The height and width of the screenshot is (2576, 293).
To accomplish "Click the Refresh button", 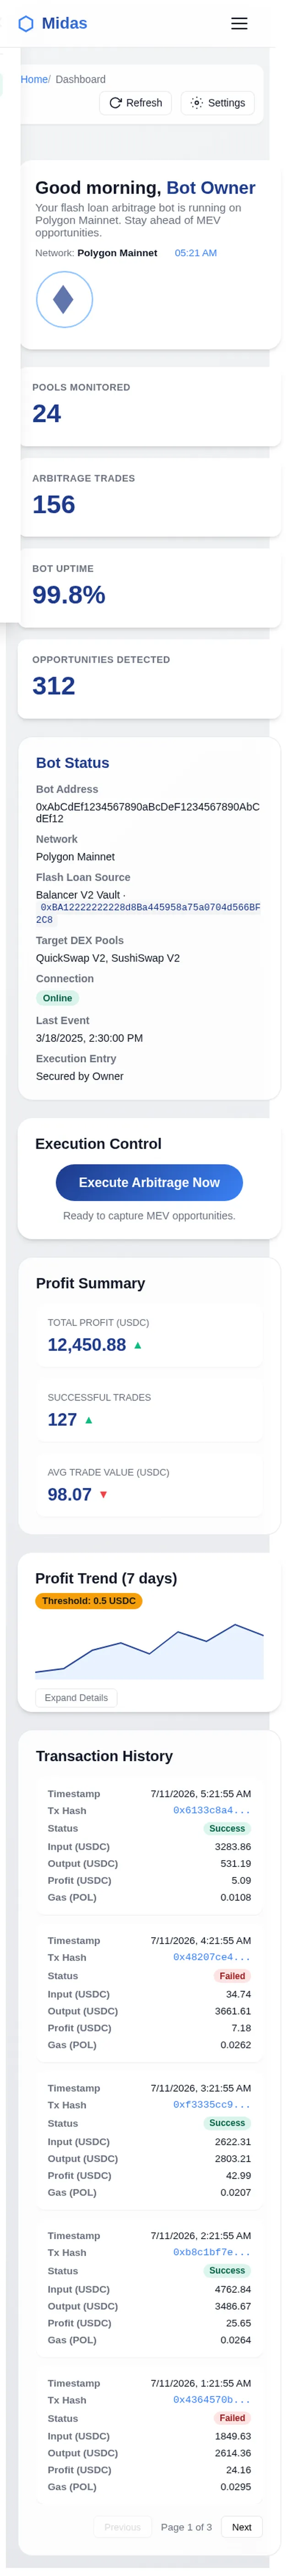I will tap(135, 103).
